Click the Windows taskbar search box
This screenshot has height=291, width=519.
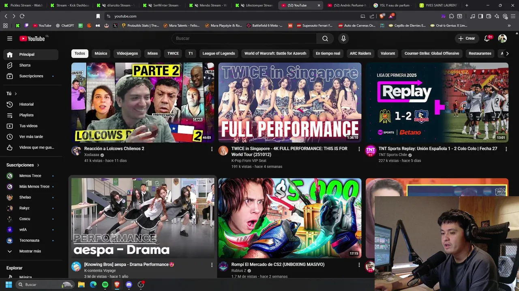pos(45,285)
